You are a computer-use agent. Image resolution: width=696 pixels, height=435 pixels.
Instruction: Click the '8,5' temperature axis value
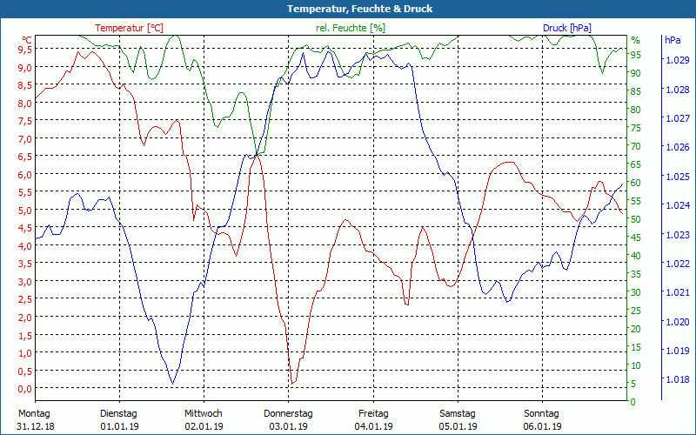[x=25, y=84]
